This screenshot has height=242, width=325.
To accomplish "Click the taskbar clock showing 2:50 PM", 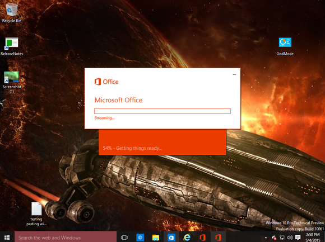I will [x=313, y=237].
